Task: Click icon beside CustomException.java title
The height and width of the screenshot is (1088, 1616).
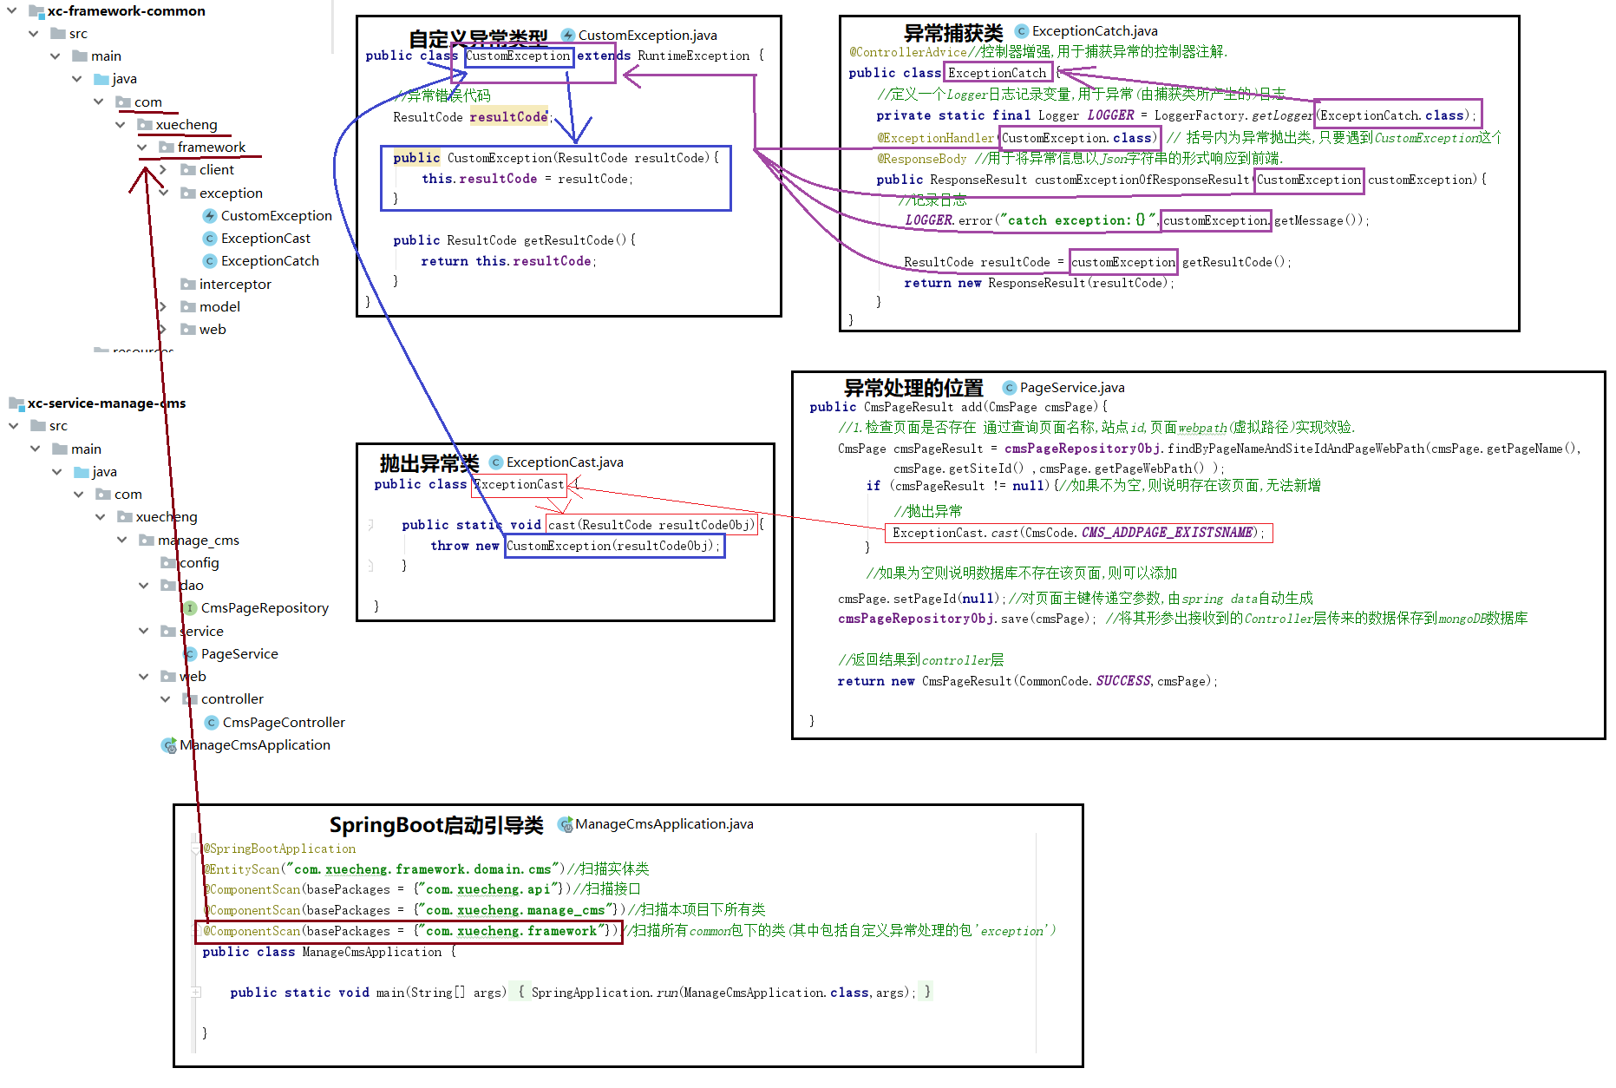Action: click(568, 36)
